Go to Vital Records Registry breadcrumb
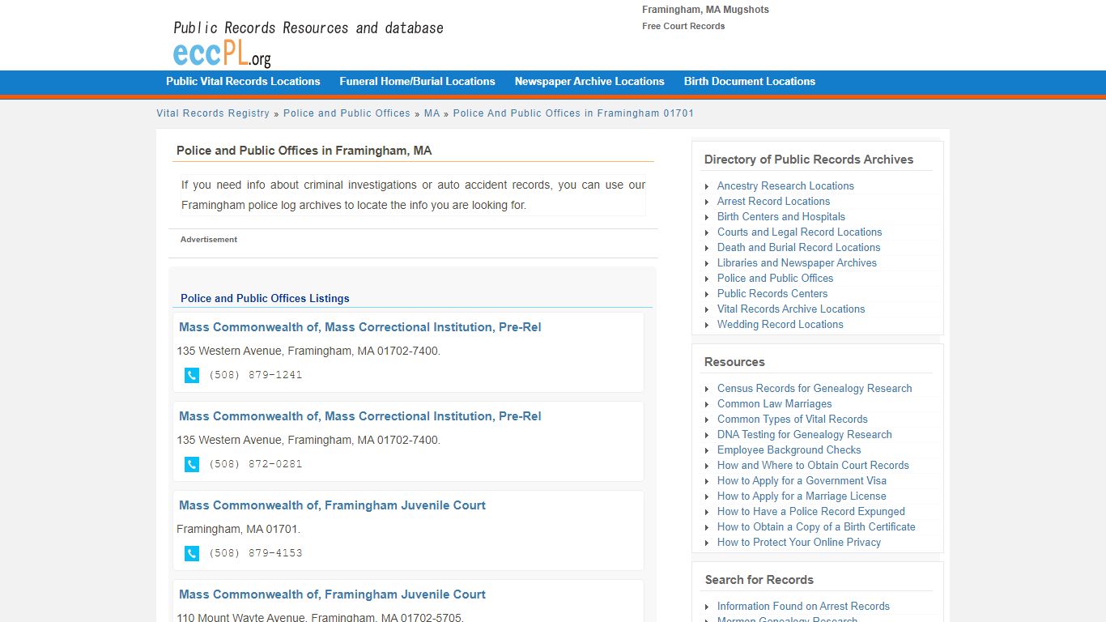 point(213,113)
